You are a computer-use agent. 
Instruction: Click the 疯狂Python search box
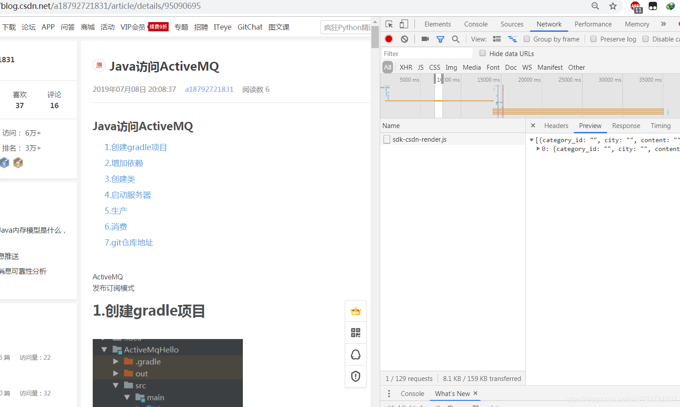coord(345,27)
